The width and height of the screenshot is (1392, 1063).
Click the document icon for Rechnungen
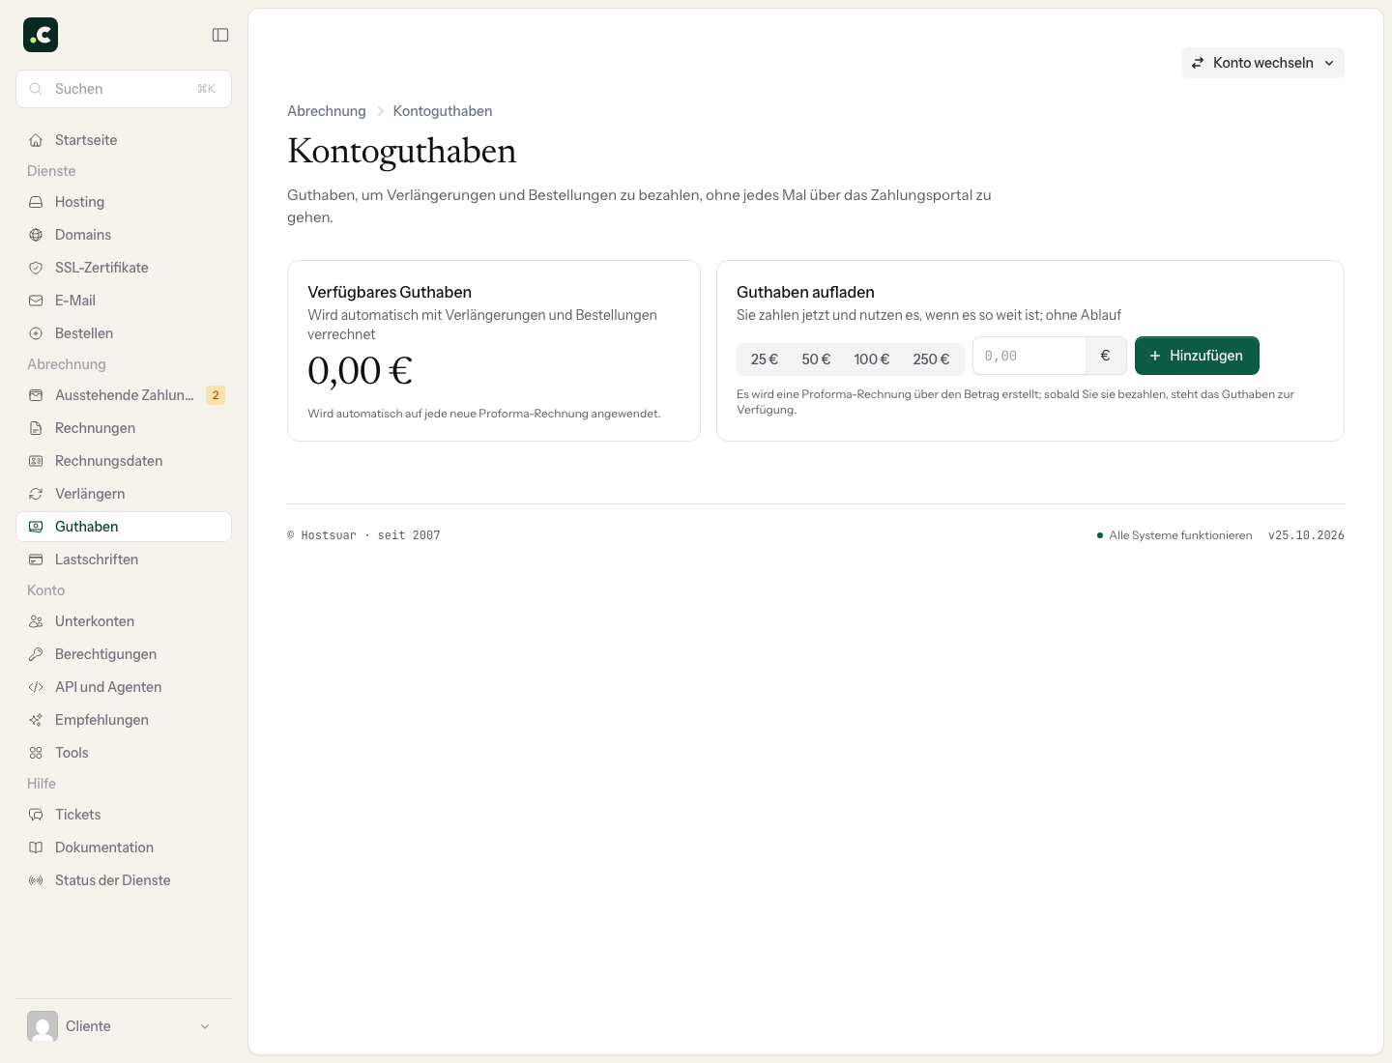click(36, 428)
